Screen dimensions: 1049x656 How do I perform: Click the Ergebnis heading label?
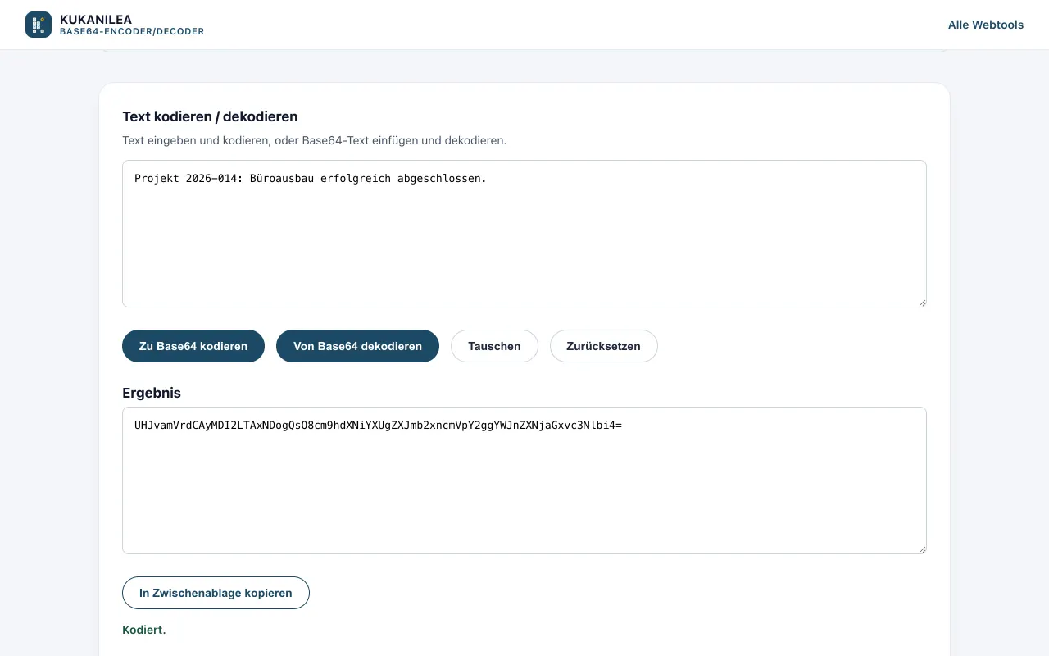click(x=152, y=393)
